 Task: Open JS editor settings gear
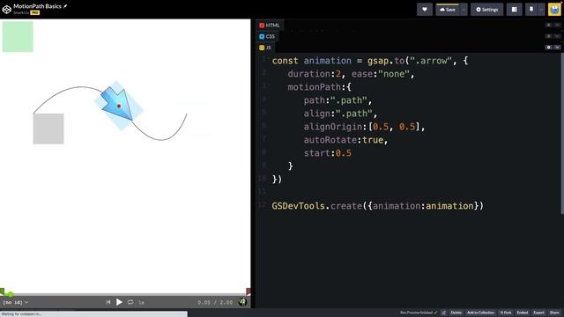pyautogui.click(x=548, y=47)
